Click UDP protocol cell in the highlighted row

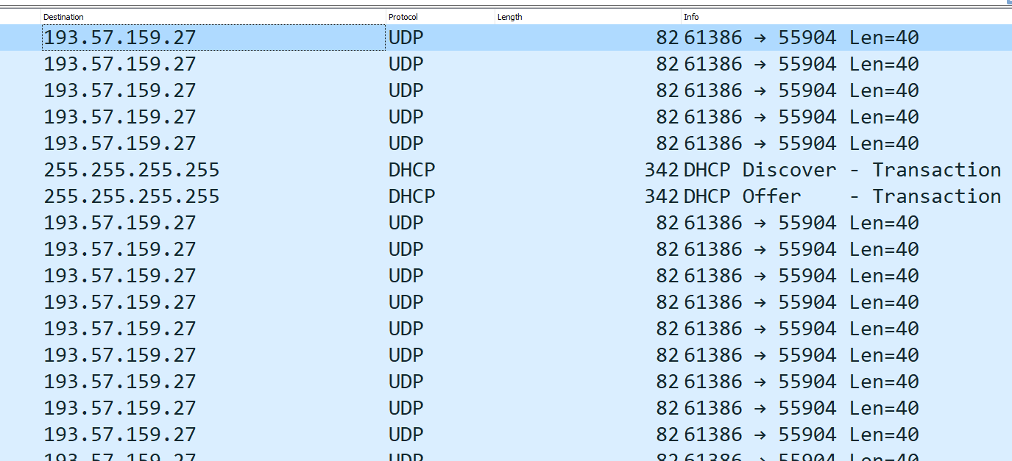click(406, 37)
